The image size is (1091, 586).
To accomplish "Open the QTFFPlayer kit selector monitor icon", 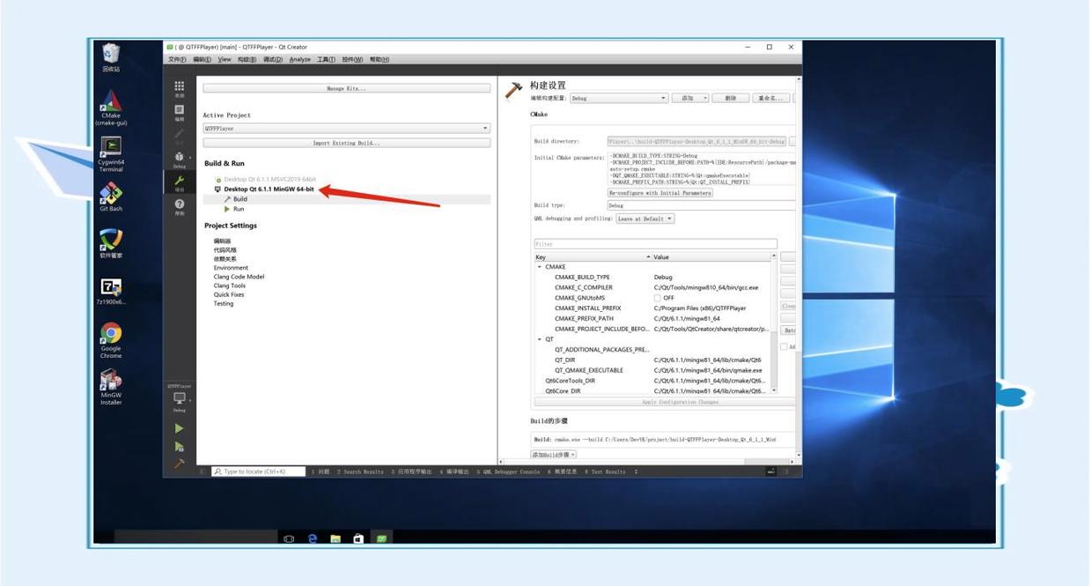I will [180, 398].
